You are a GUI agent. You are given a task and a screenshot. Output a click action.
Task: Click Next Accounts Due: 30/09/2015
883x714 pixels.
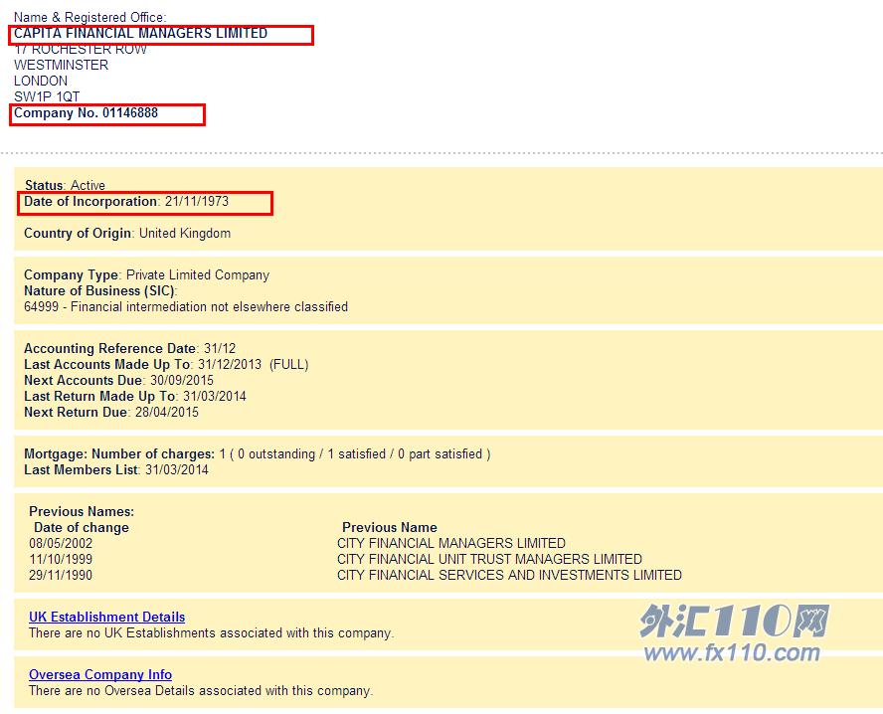[x=118, y=380]
